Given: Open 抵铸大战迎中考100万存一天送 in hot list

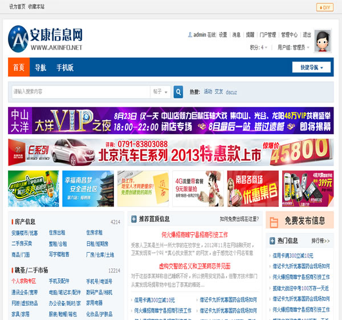Looking at the screenshot, I should 300,289.
